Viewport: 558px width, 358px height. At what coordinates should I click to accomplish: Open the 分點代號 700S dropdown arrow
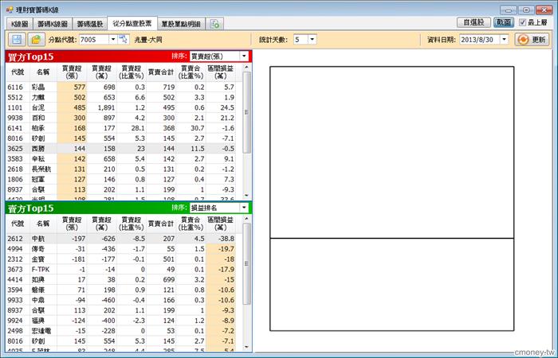click(113, 39)
